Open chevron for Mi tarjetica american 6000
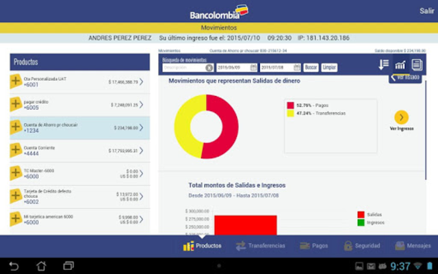The height and width of the screenshot is (274, 438). [x=142, y=219]
